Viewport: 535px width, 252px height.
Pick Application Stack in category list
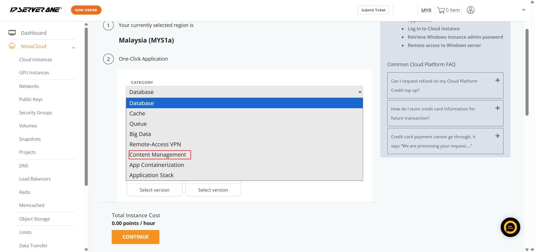151,175
